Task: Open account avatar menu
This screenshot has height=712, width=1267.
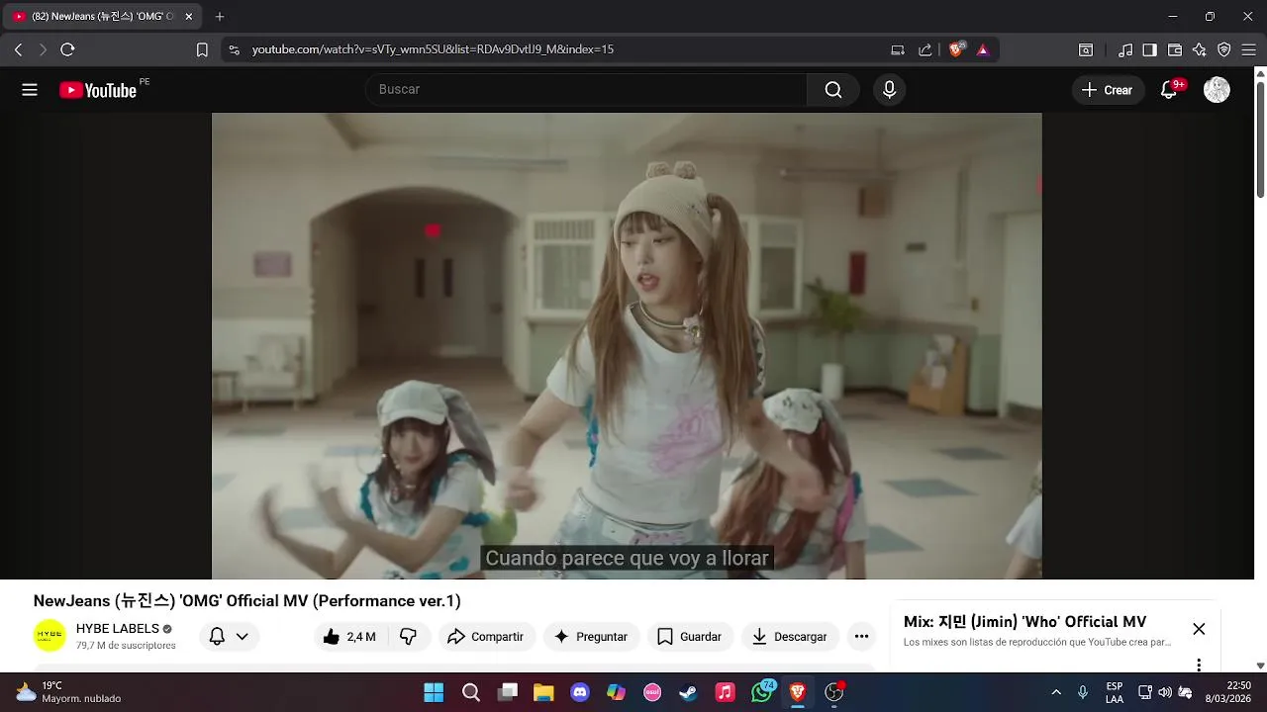Action: pyautogui.click(x=1217, y=90)
